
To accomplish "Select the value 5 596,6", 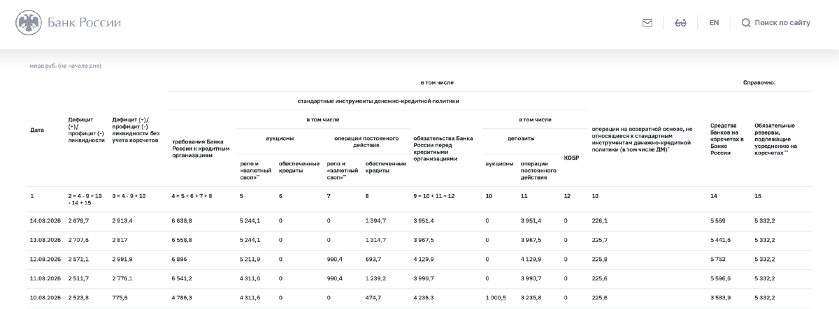I will 720,278.
